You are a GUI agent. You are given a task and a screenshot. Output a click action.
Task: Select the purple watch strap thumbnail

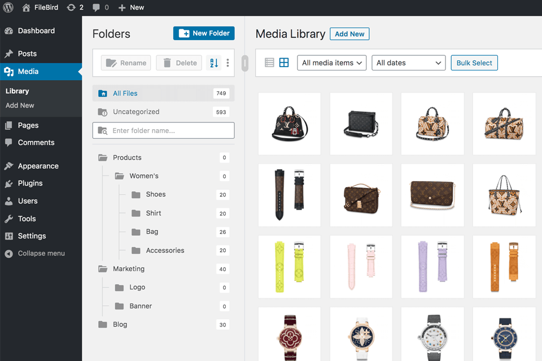pyautogui.click(x=432, y=267)
